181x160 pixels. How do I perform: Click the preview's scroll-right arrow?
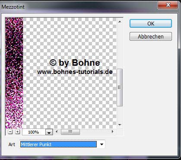113,131
